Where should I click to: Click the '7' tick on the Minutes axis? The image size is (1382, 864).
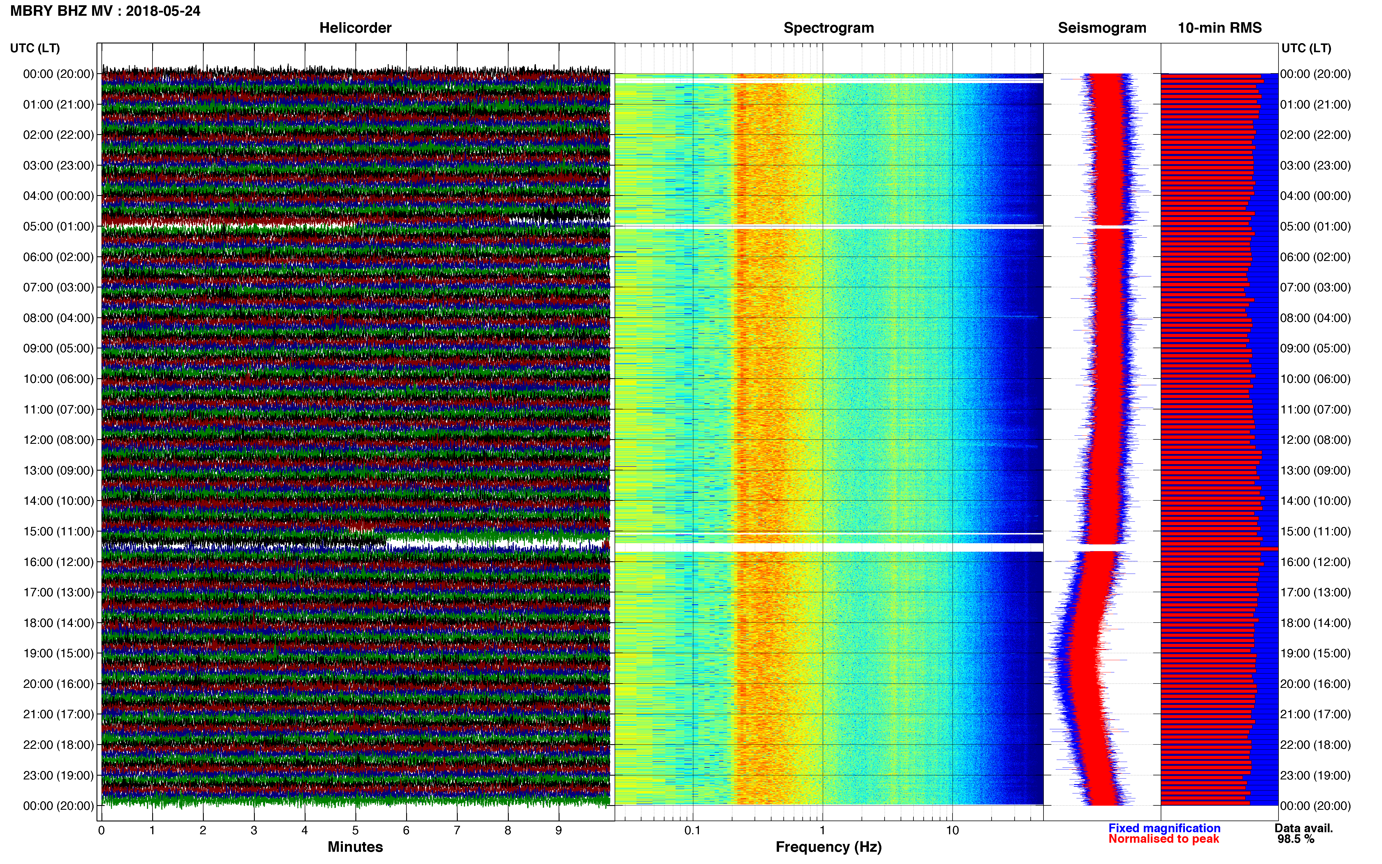click(457, 830)
